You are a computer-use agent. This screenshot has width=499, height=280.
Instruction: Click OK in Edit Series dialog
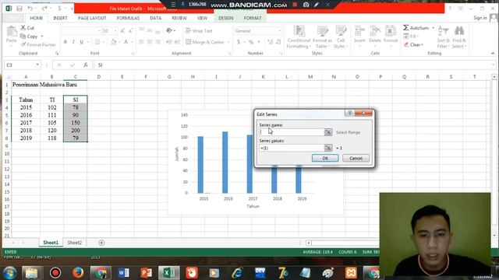[325, 158]
